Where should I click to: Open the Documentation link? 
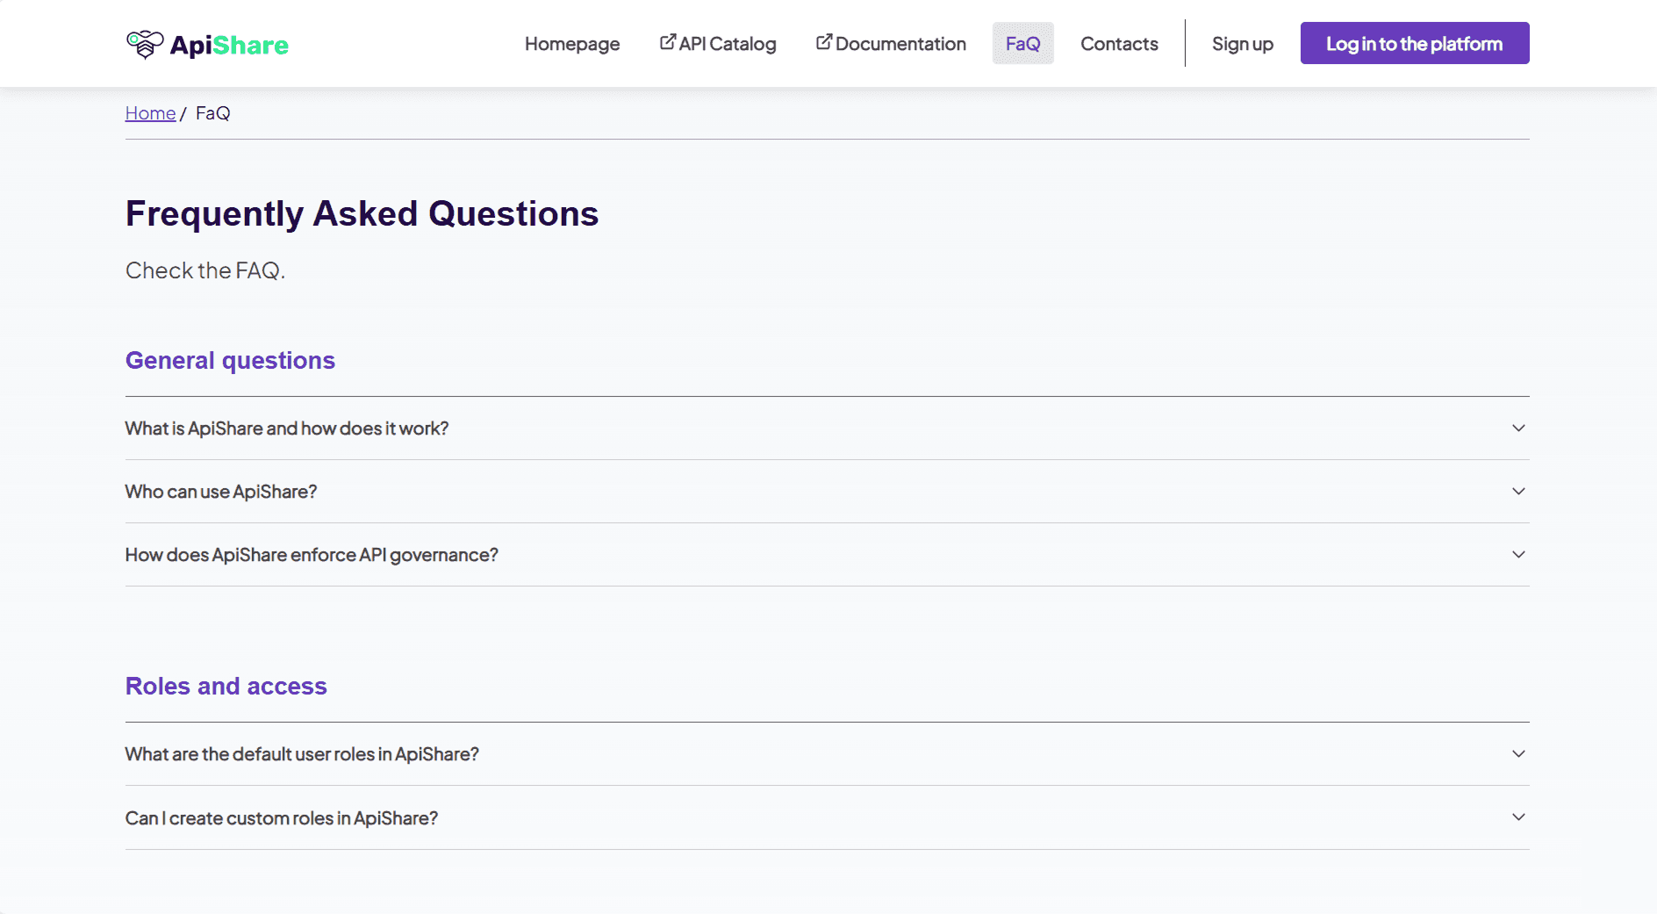(891, 44)
